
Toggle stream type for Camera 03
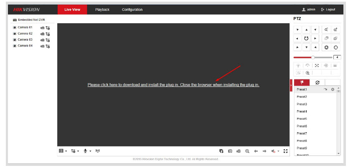coord(48,40)
